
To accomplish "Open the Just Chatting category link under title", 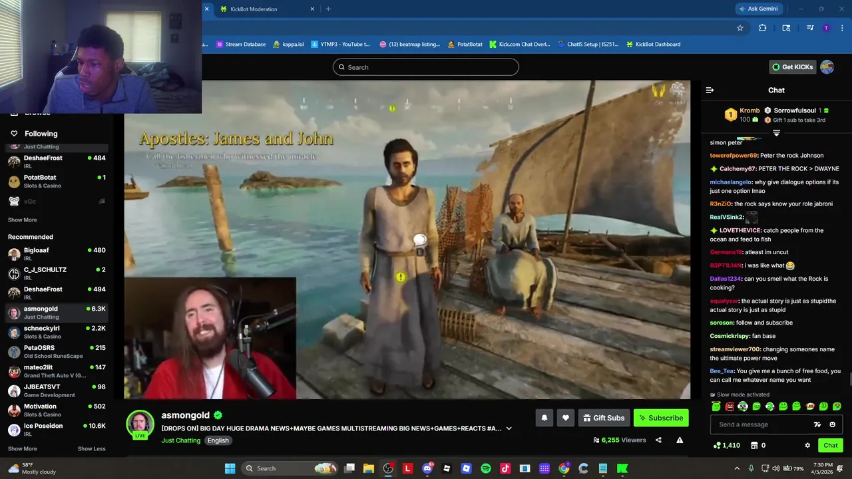I will click(x=180, y=440).
